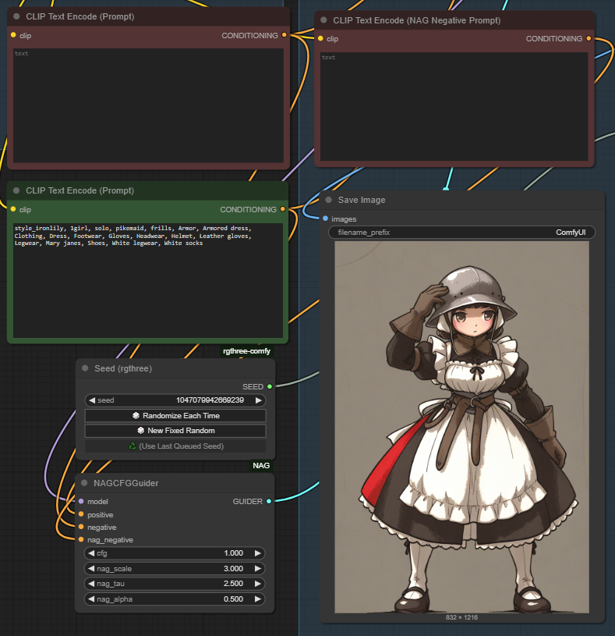Screen dimensions: 615x636
Task: Decrease nag_tau using the left arrow
Action: [91, 584]
